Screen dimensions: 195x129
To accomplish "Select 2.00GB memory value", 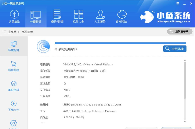I will coord(74,117).
